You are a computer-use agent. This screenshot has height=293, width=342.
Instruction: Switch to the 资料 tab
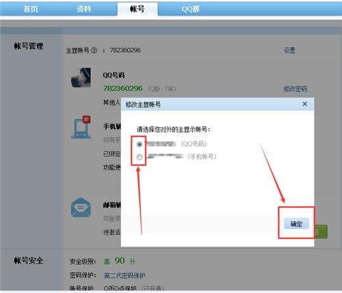[83, 9]
